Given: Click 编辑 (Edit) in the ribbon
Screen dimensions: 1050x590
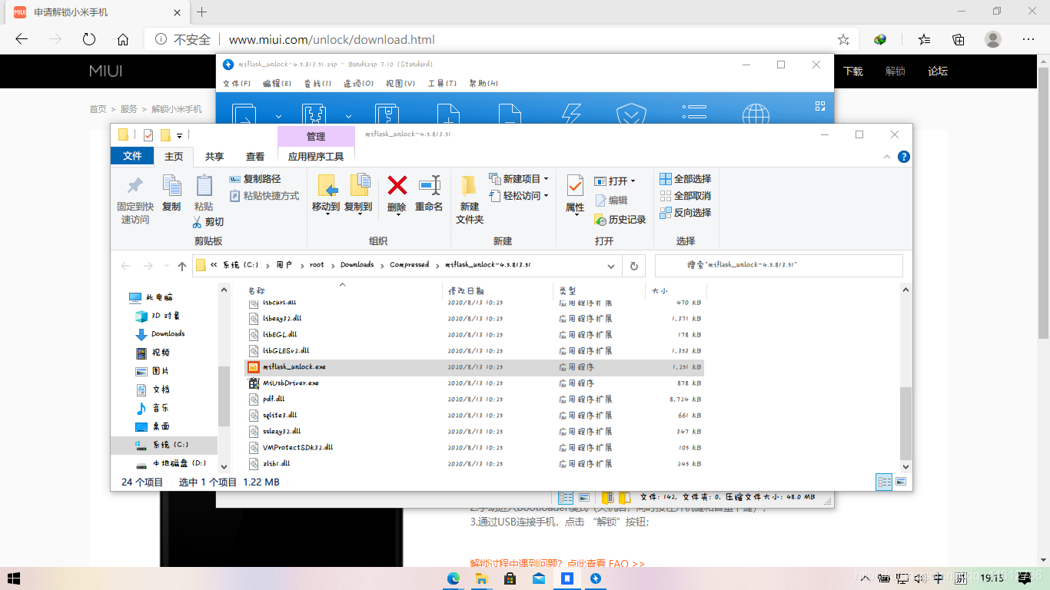Looking at the screenshot, I should click(x=611, y=201).
